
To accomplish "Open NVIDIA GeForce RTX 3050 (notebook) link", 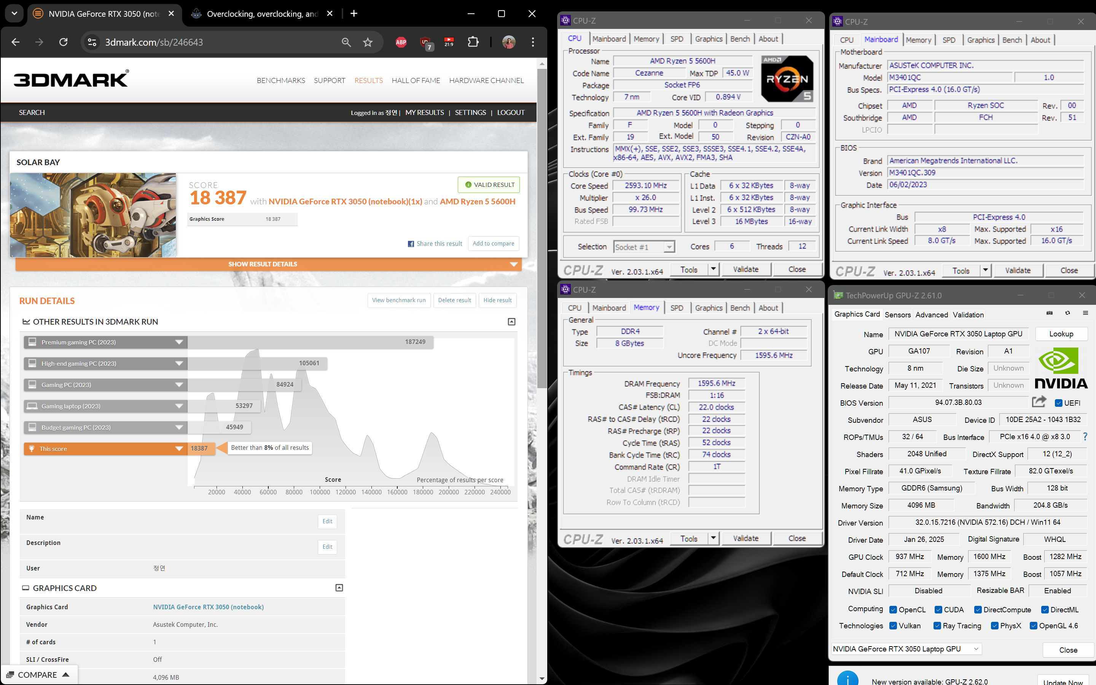I will coord(208,607).
